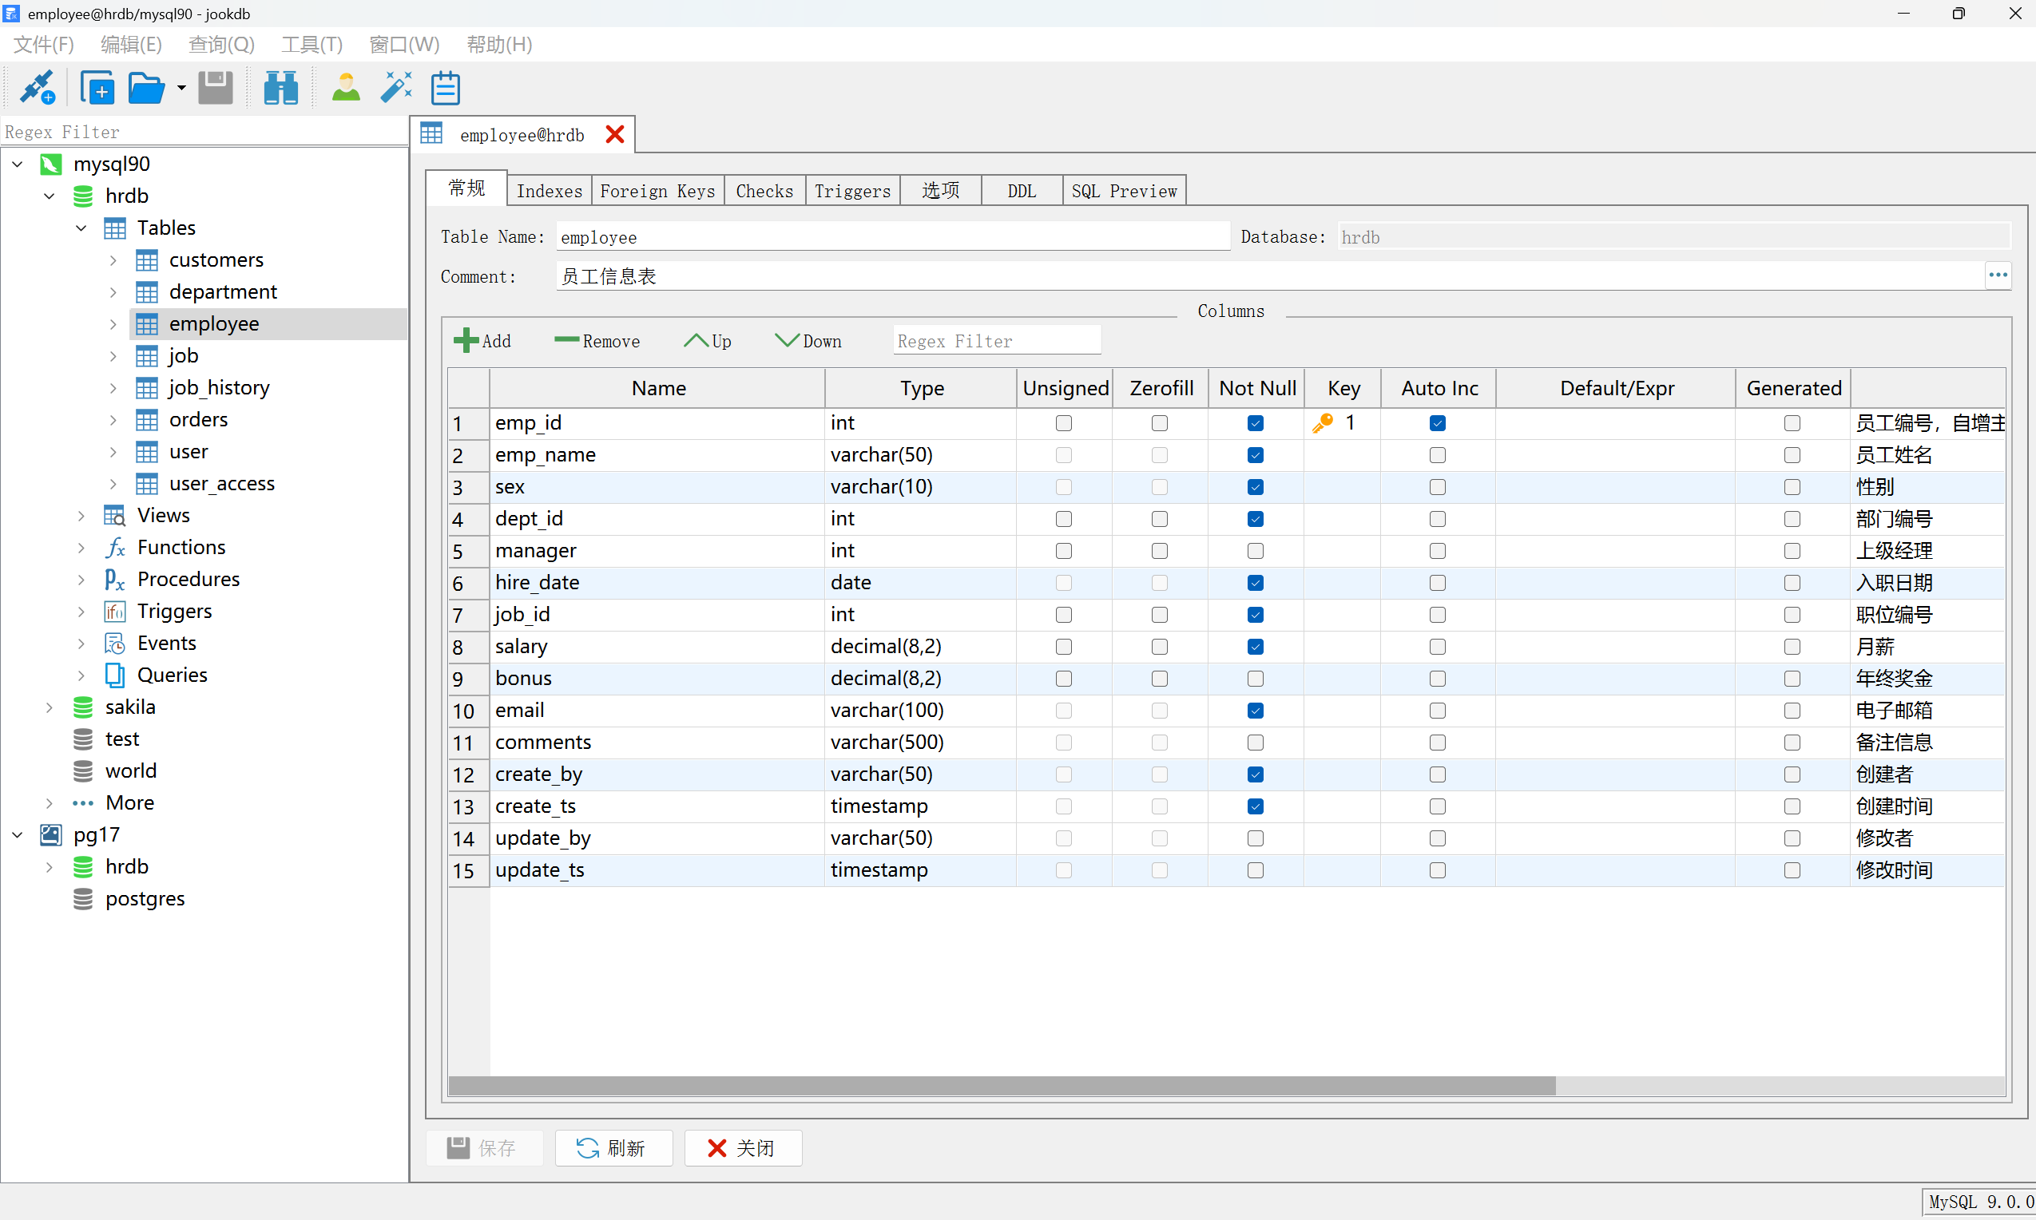The height and width of the screenshot is (1220, 2036).
Task: Switch to the Foreign Keys tab
Action: tap(657, 191)
